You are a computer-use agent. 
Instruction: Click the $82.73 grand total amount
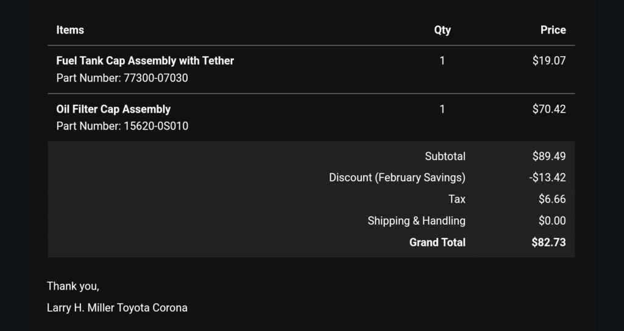point(549,242)
